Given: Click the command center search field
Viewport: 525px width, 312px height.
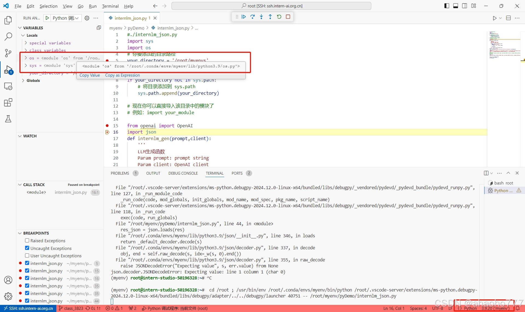Looking at the screenshot, I should click(271, 6).
